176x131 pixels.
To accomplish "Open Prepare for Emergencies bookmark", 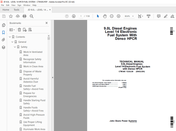I will [x=30, y=95].
